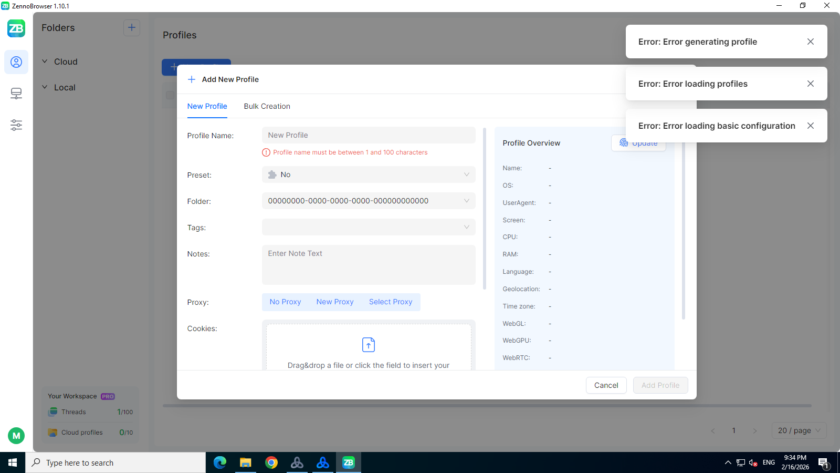Image resolution: width=840 pixels, height=473 pixels.
Task: Close the Error loading profiles notification
Action: pyautogui.click(x=811, y=84)
